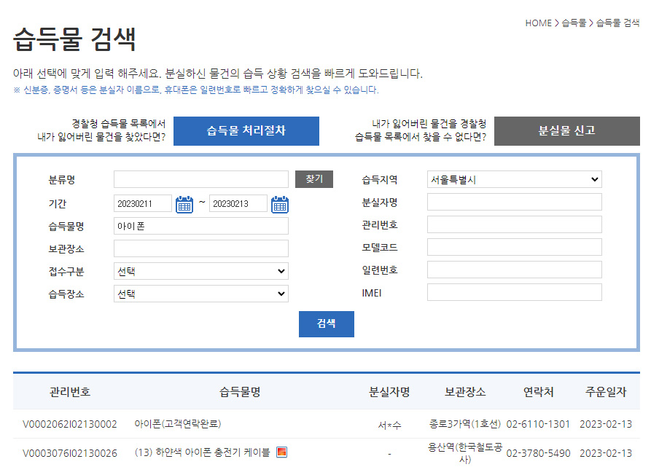Focus the 보관장소 input field
Image resolution: width=651 pixels, height=467 pixels.
click(x=201, y=248)
